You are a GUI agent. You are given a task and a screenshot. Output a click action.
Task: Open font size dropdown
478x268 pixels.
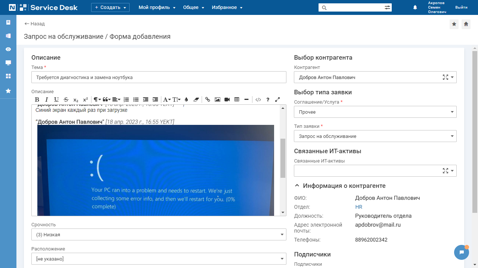[x=177, y=100]
